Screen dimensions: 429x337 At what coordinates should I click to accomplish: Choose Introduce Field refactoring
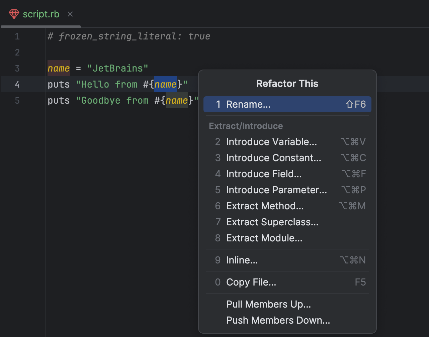pos(264,174)
